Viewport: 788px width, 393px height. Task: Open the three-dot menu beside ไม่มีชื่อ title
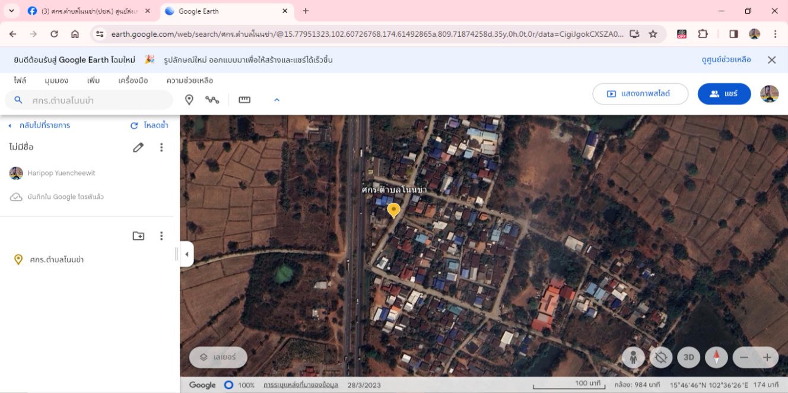[x=161, y=147]
